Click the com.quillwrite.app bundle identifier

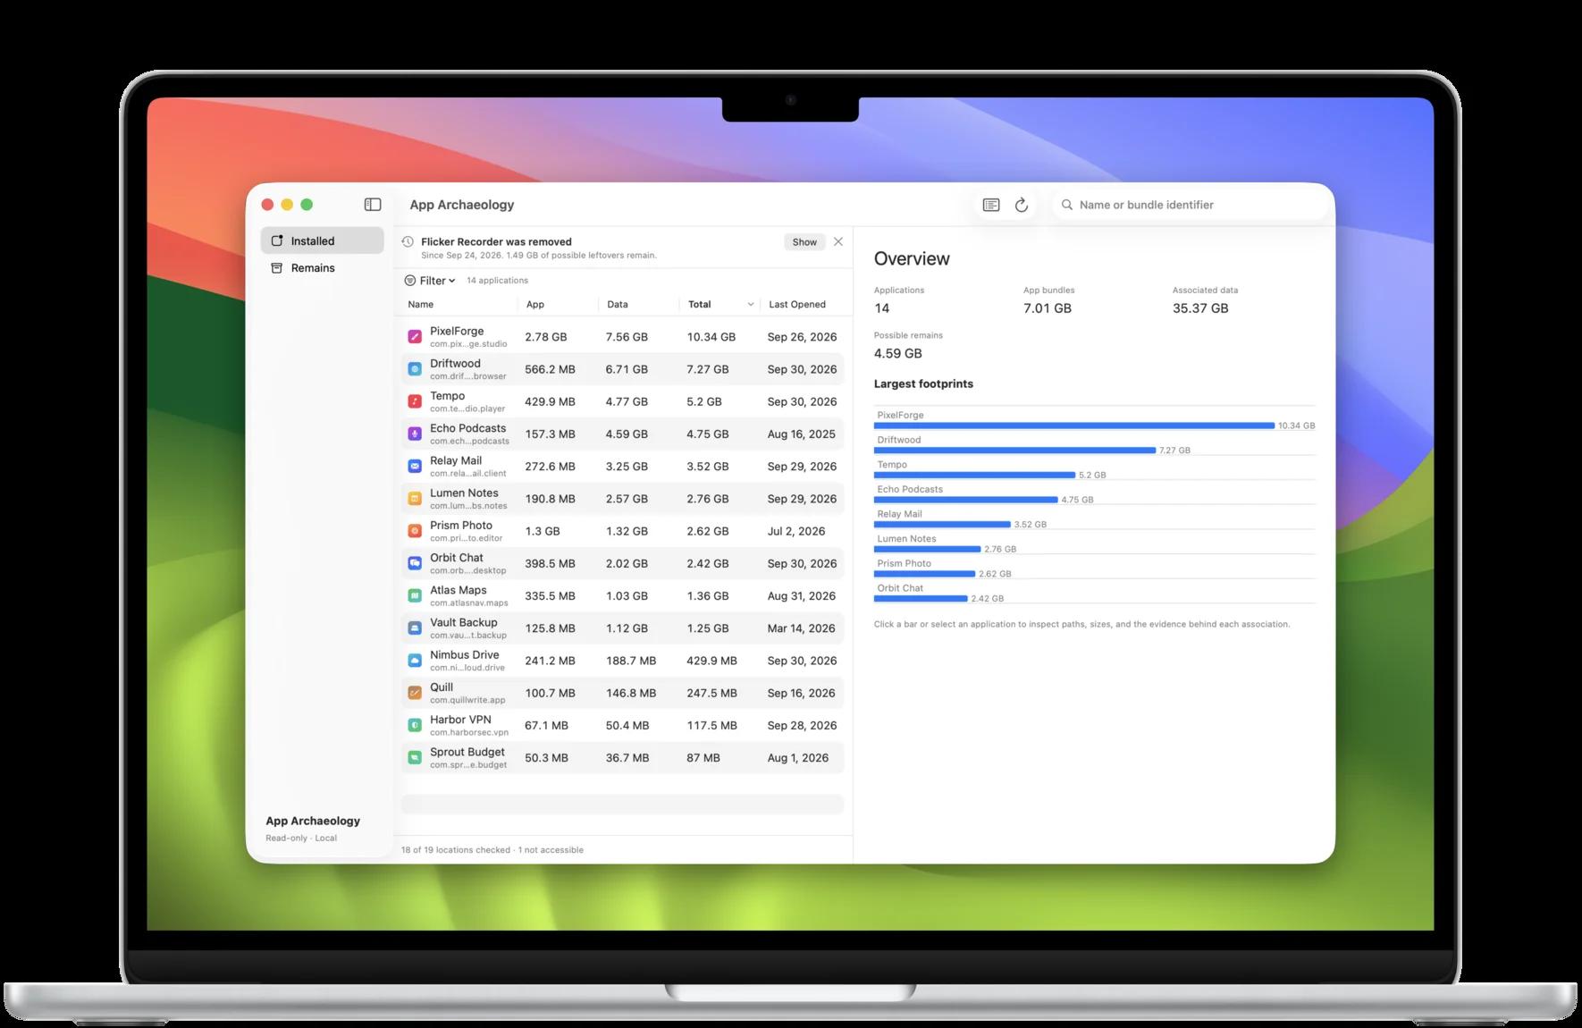(467, 700)
